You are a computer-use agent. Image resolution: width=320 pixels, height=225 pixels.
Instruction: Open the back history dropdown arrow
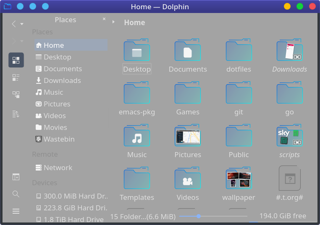click(x=22, y=24)
